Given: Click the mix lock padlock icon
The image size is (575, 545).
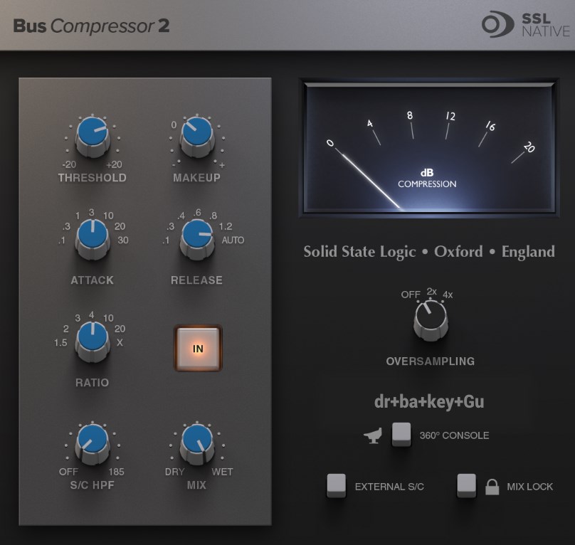Looking at the screenshot, I should (x=492, y=487).
